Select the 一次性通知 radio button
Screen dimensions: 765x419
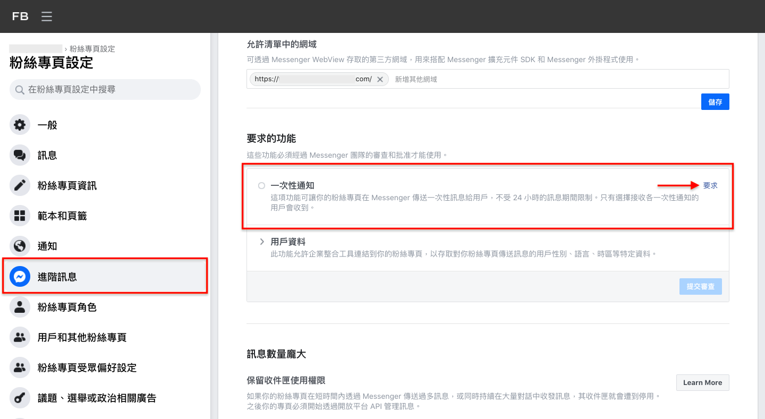pyautogui.click(x=261, y=186)
